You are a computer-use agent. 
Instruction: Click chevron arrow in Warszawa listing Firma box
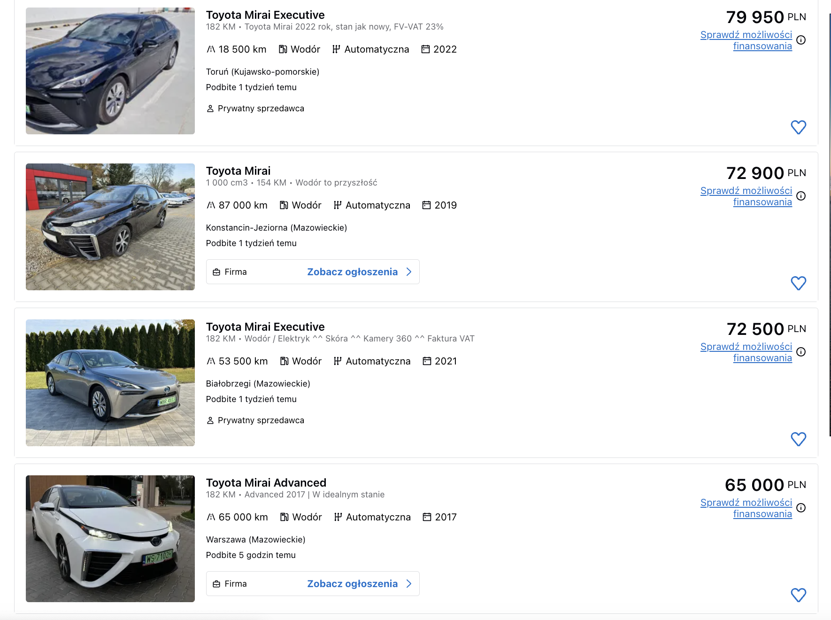click(x=409, y=584)
